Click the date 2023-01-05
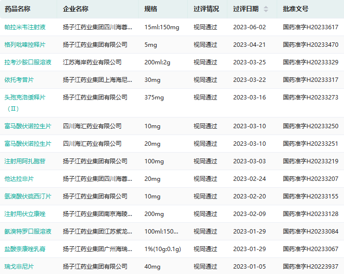The width and height of the screenshot is (344, 274). point(249,267)
